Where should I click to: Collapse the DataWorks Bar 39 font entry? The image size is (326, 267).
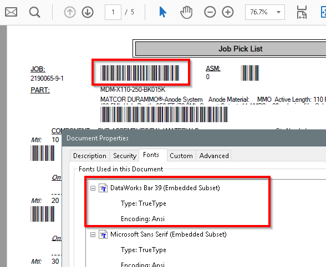tap(93, 188)
